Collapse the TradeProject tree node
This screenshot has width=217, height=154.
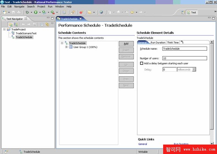pos(5,29)
